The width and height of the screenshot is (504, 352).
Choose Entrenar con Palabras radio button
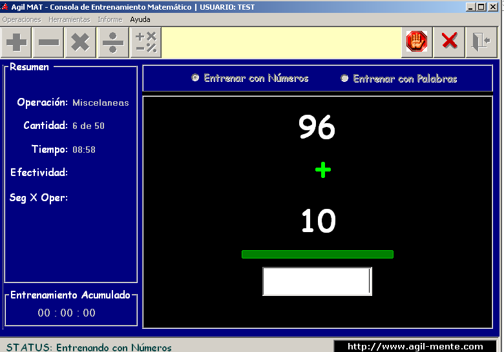[344, 78]
